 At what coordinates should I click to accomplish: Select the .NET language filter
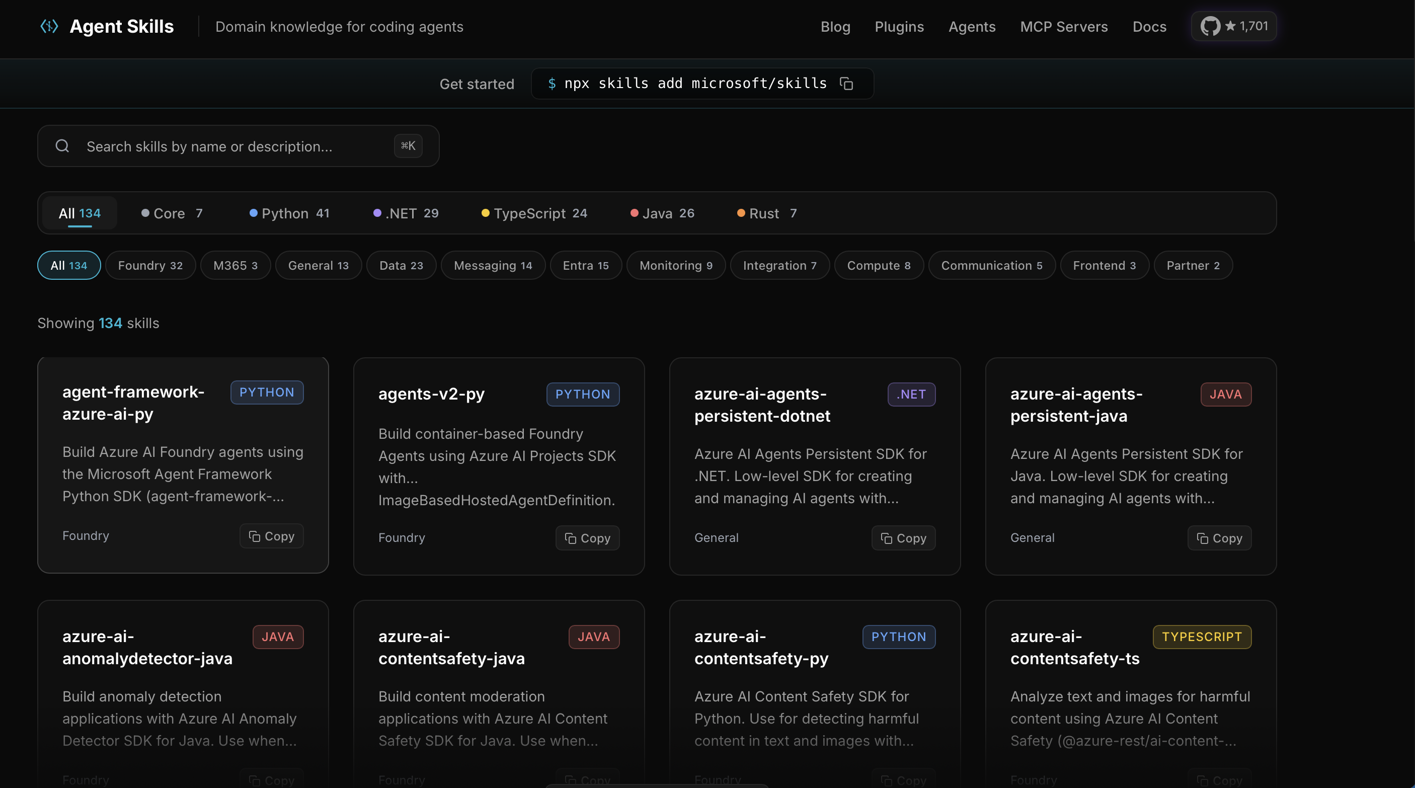coord(406,213)
